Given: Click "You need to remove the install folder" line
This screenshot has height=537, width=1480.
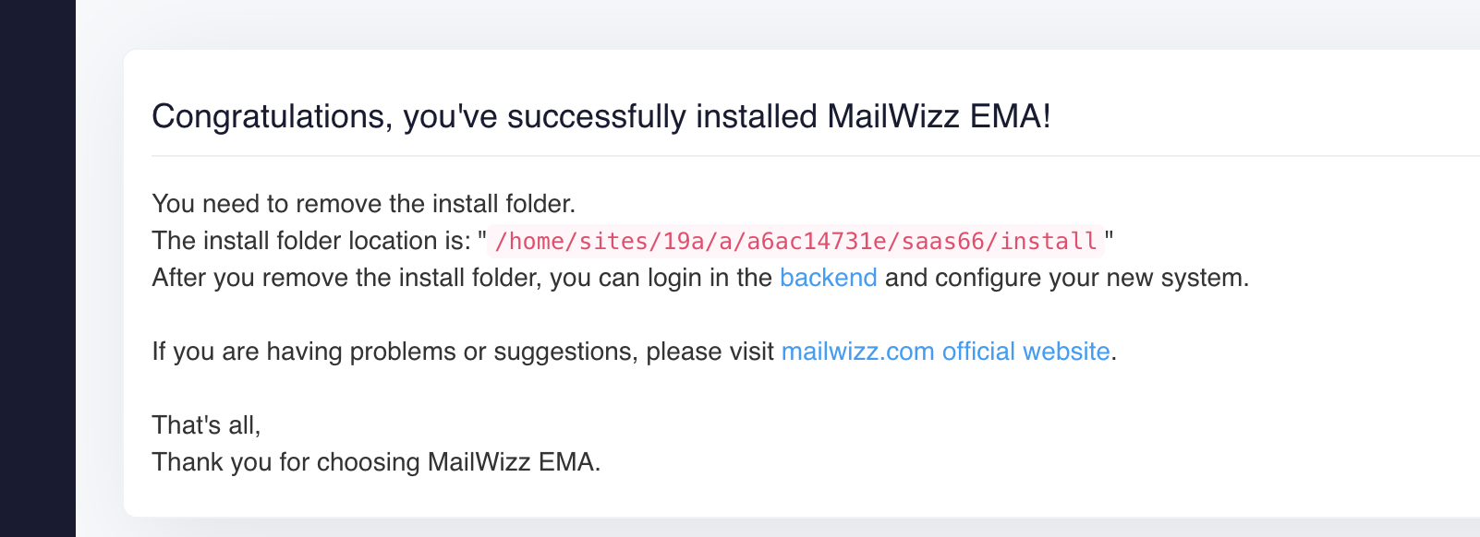Looking at the screenshot, I should (x=363, y=204).
